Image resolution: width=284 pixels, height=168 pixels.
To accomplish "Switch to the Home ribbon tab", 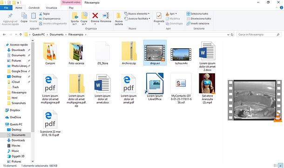I will pos(19,8).
